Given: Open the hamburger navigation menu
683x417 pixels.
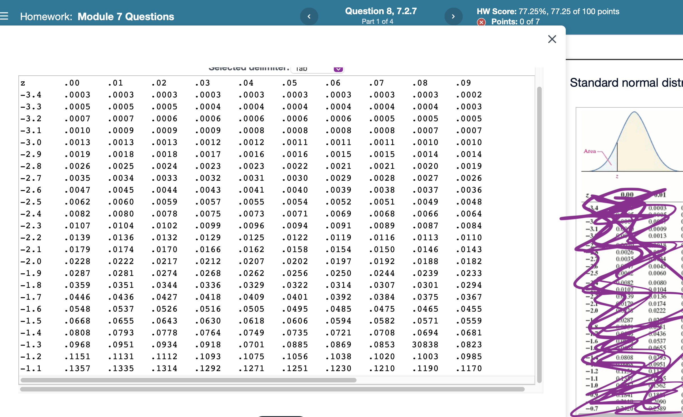Looking at the screenshot, I should tap(5, 16).
